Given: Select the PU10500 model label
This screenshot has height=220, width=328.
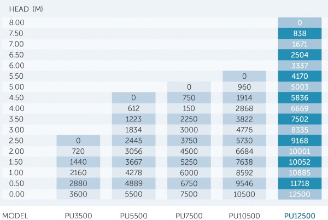Looking at the screenshot, I should (244, 216).
